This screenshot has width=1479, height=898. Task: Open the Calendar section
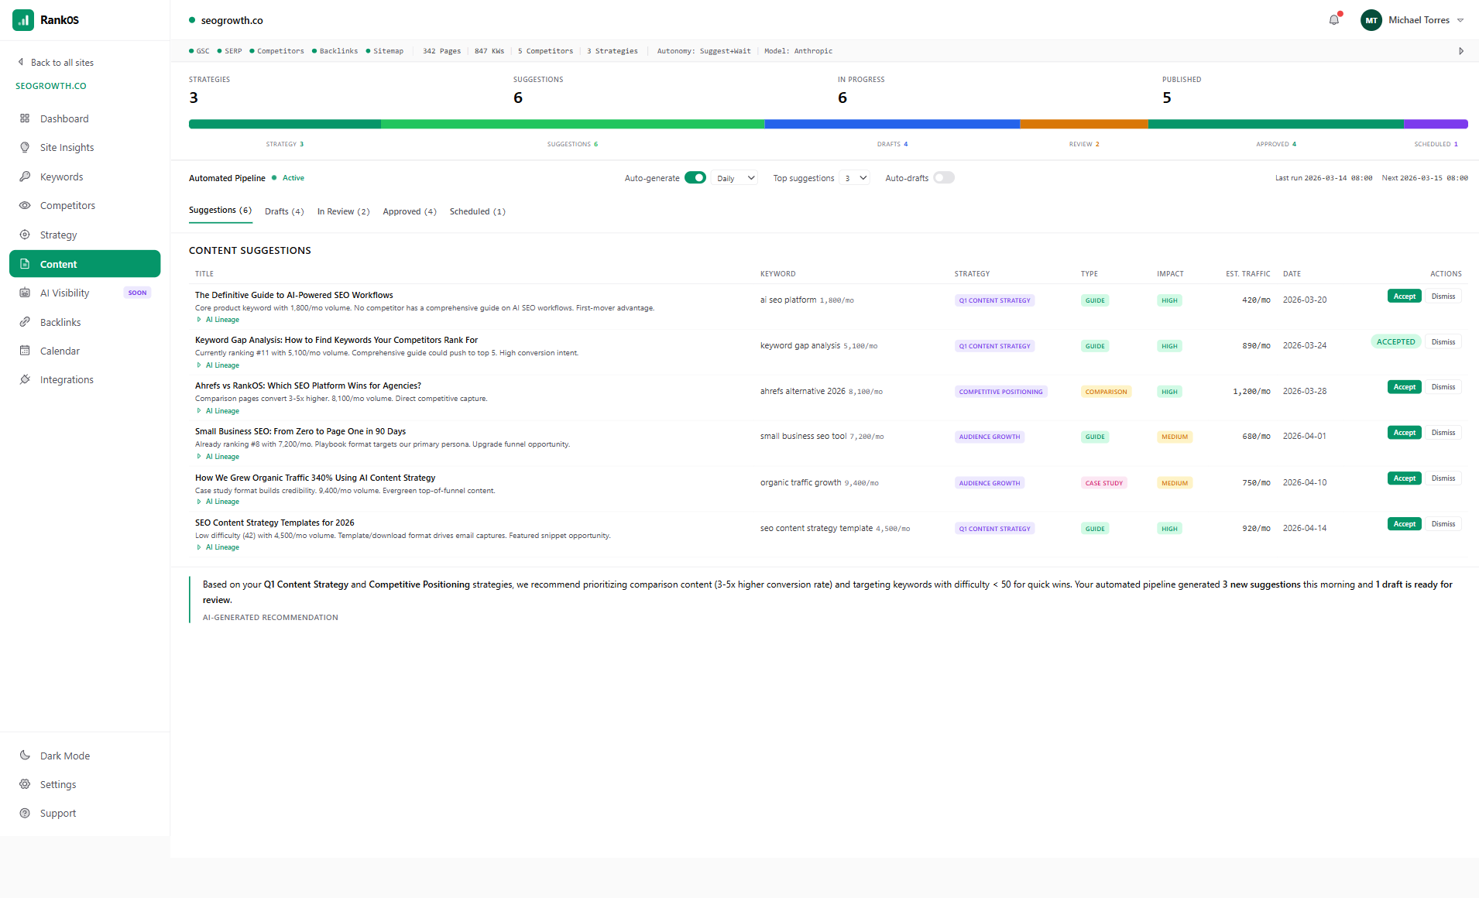click(x=58, y=351)
